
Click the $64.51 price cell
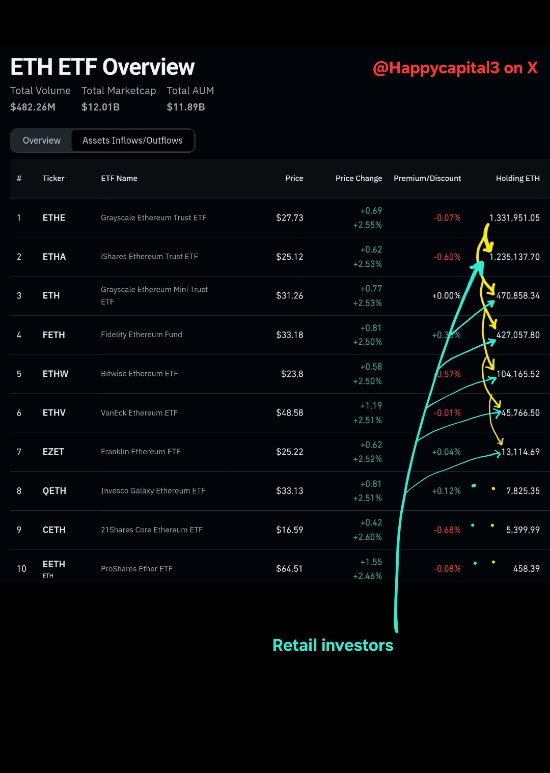289,569
